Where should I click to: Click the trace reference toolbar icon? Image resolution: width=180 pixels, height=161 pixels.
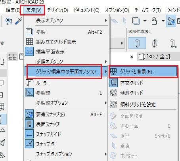click(136, 21)
